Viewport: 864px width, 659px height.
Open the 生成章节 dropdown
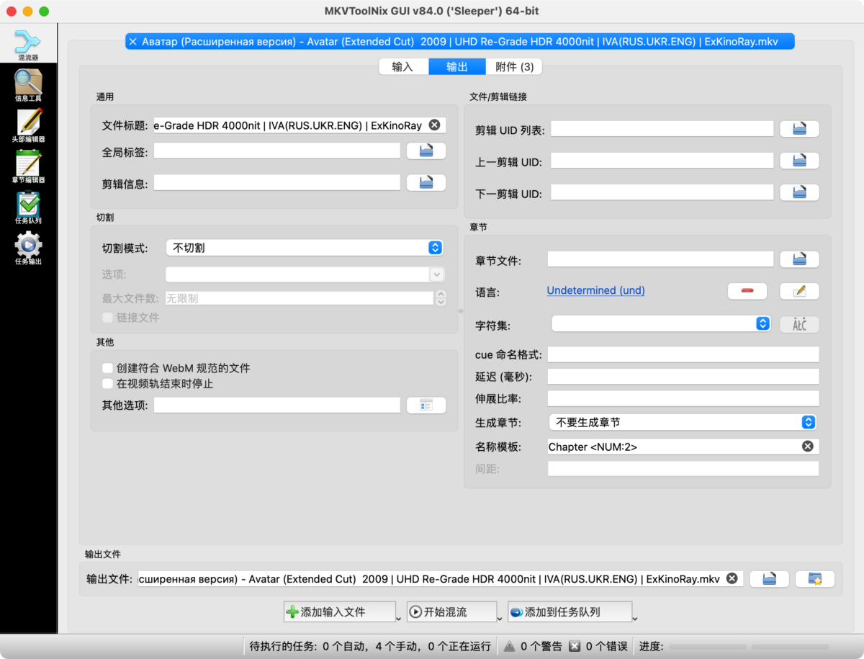click(683, 422)
